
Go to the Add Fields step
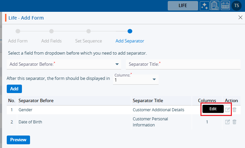click(x=51, y=31)
